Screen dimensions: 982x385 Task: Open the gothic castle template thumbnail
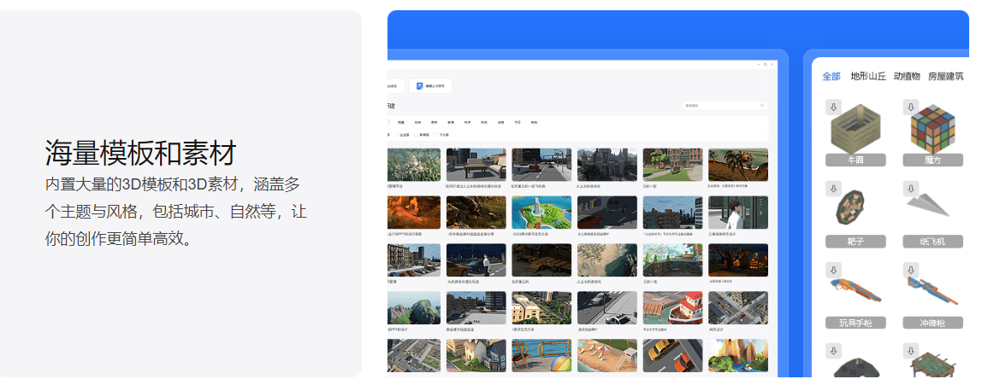click(606, 165)
